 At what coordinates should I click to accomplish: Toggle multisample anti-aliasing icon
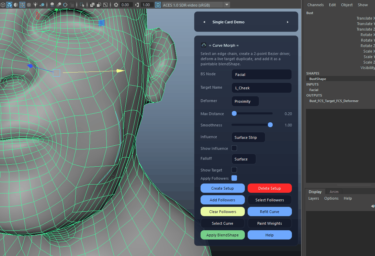coord(65,5)
